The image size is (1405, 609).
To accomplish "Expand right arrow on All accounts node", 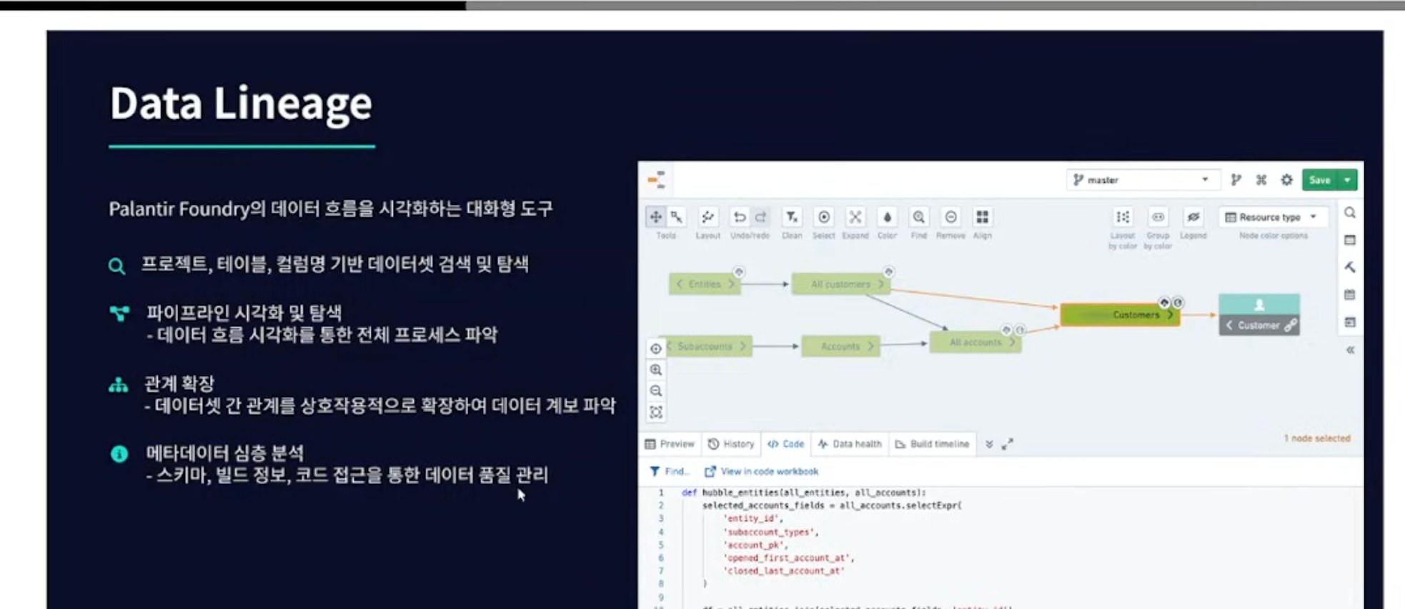I will pos(1012,342).
